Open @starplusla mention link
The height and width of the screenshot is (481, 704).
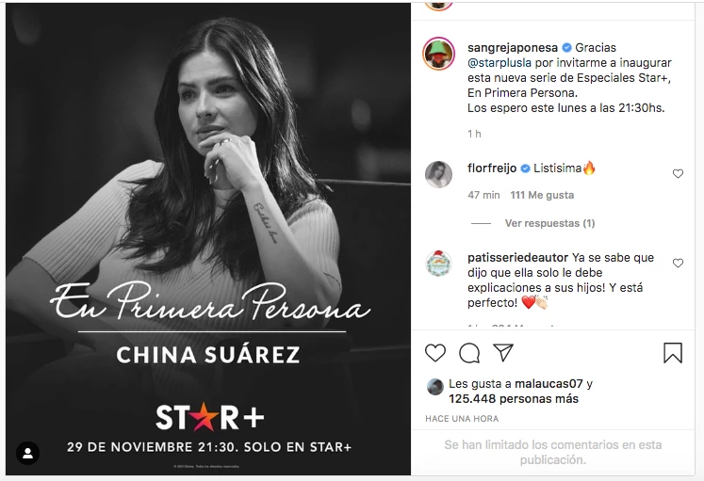point(499,63)
